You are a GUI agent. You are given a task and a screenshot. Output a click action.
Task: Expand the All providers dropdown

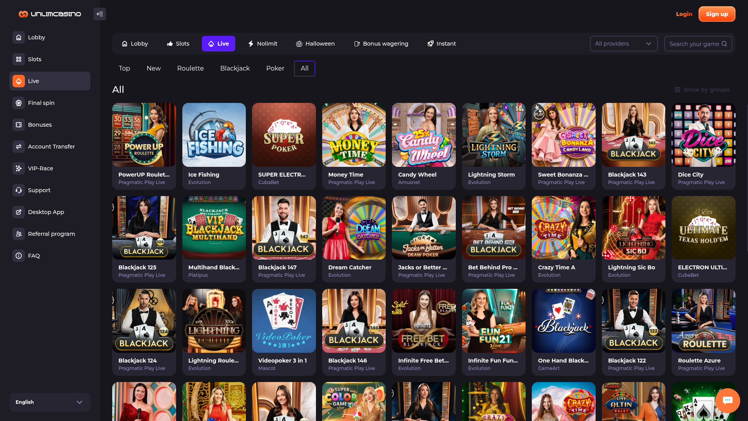click(x=624, y=44)
